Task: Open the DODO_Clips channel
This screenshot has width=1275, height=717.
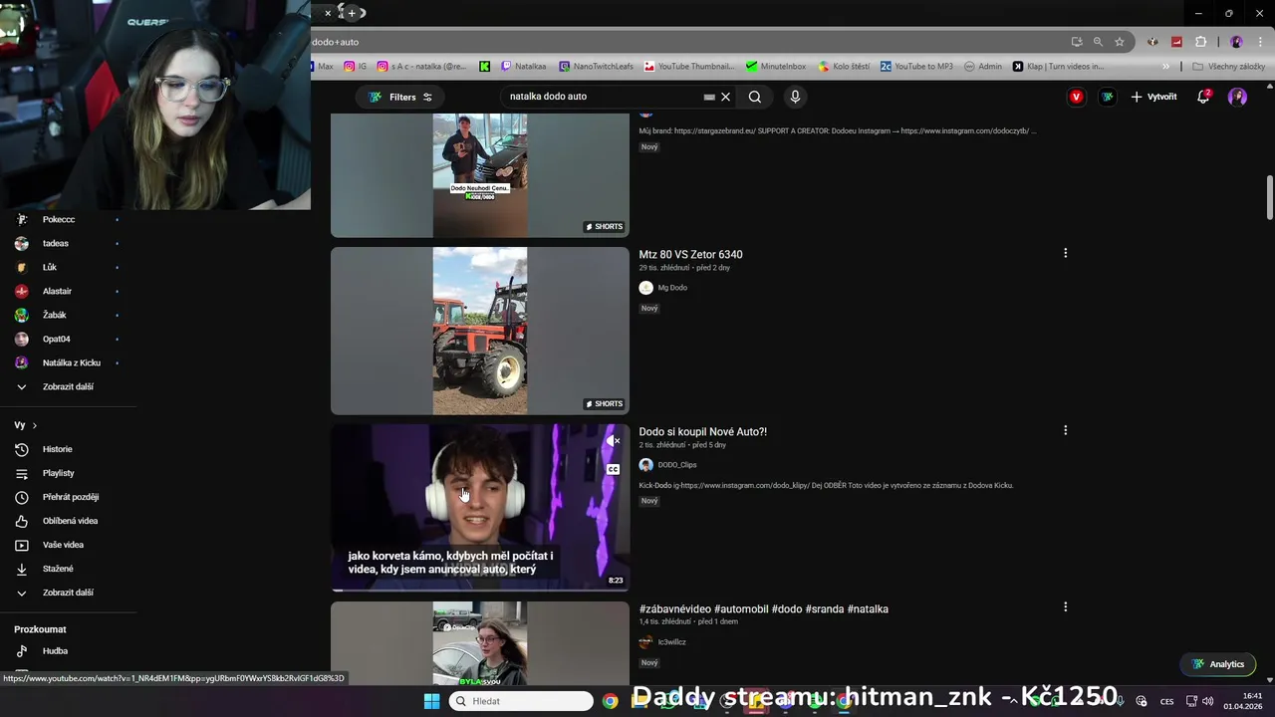Action: [x=676, y=465]
